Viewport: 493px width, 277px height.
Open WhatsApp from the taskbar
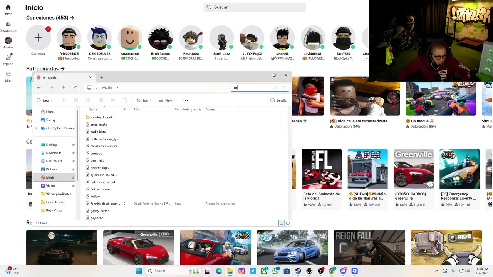coord(275,271)
